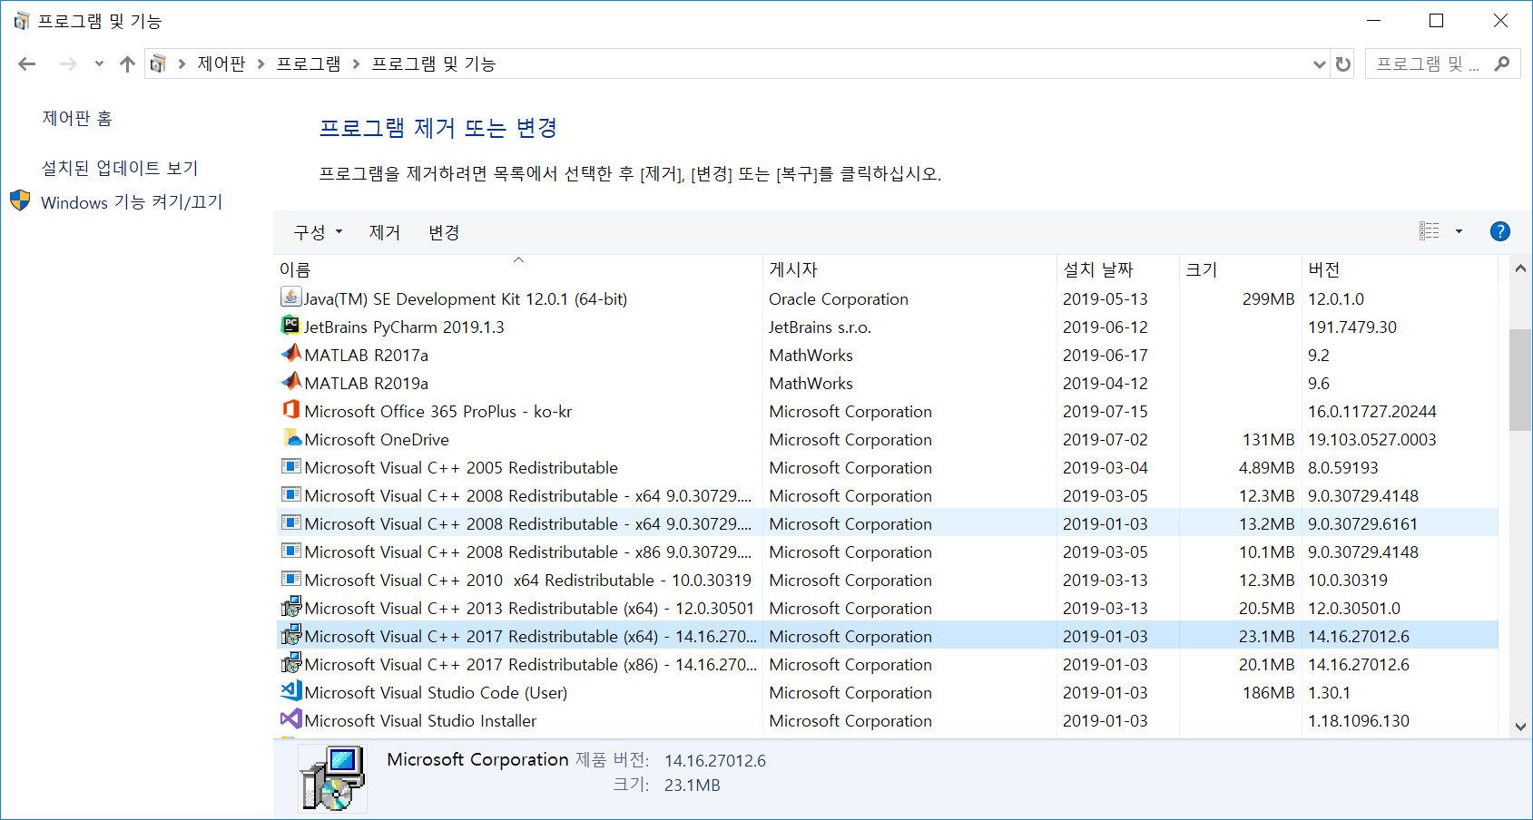Select Visual C++ 2008 x86 9.0.30729 row

(887, 552)
